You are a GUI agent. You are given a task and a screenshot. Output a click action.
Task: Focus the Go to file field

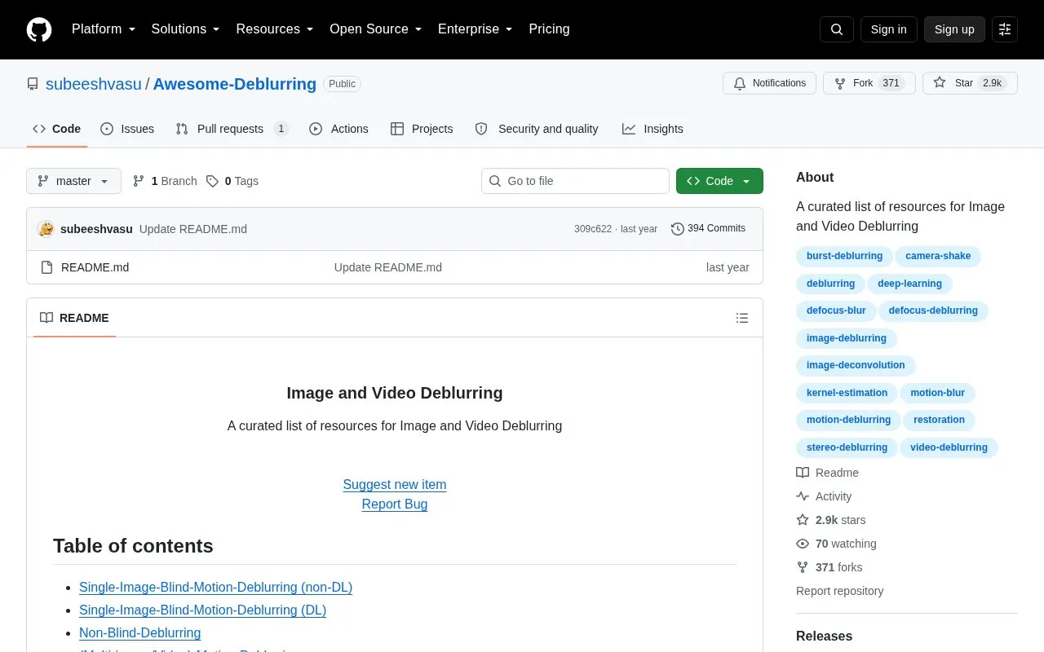[x=575, y=181]
